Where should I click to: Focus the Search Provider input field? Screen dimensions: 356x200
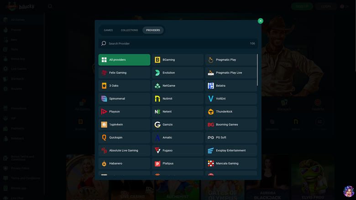click(x=178, y=43)
